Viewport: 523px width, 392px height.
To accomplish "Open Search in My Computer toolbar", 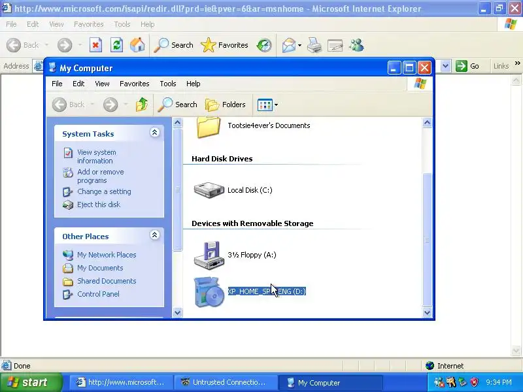I will click(177, 105).
